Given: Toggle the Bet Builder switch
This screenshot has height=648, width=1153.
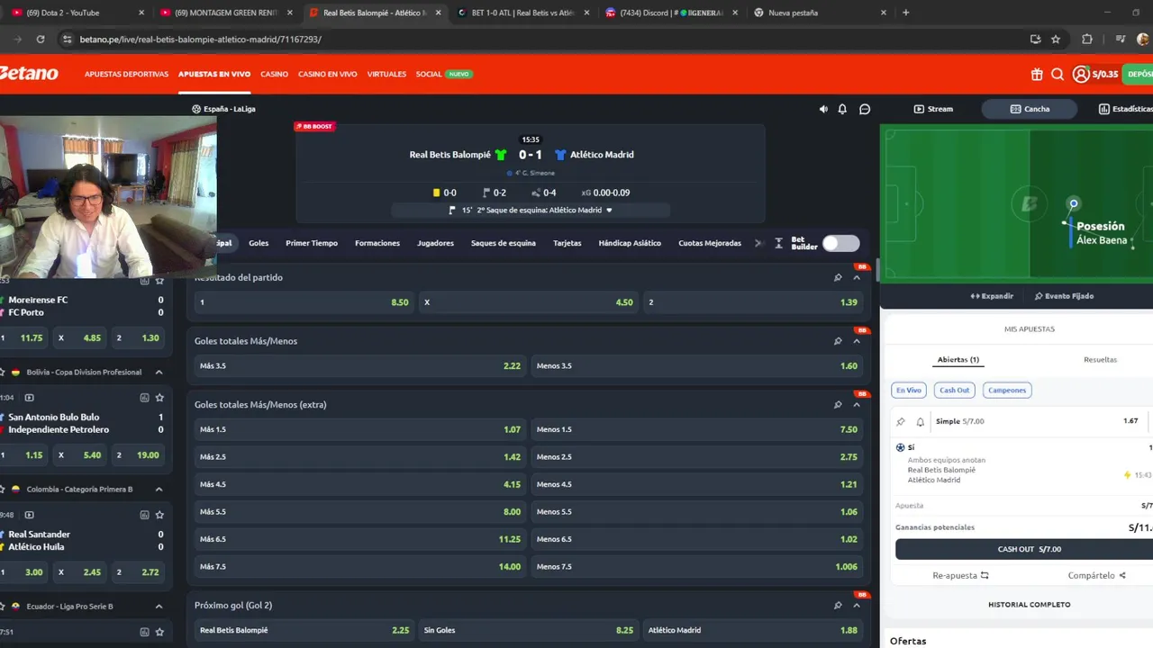Looking at the screenshot, I should tap(840, 243).
